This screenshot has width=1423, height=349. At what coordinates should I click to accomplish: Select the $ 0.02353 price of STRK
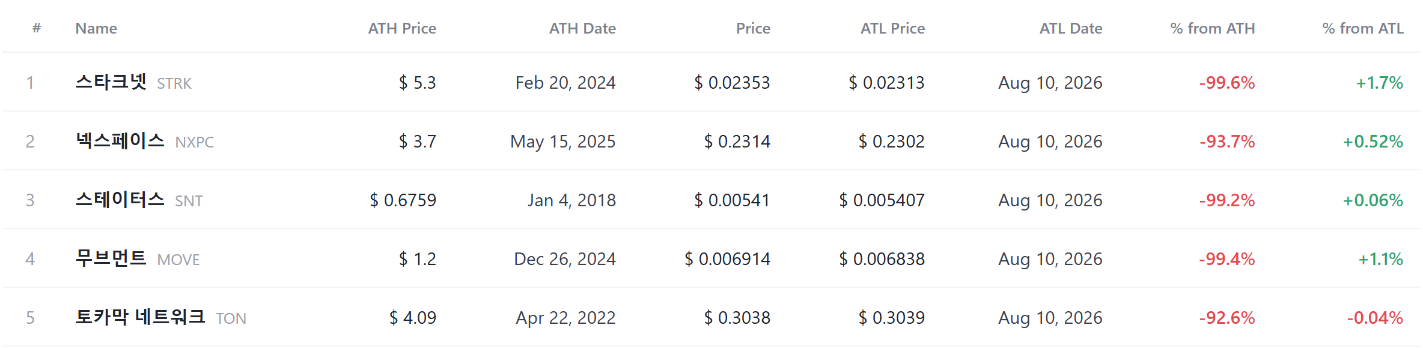(x=732, y=82)
